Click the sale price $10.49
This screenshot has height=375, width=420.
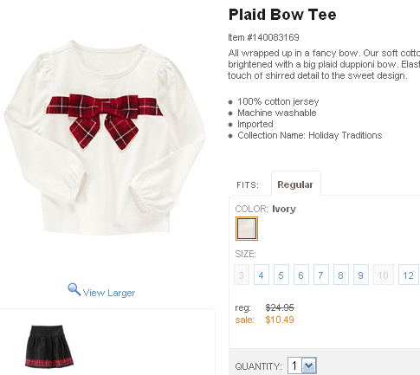coord(280,320)
